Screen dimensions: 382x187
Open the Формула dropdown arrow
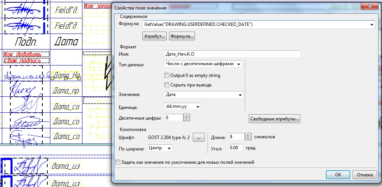(372, 24)
